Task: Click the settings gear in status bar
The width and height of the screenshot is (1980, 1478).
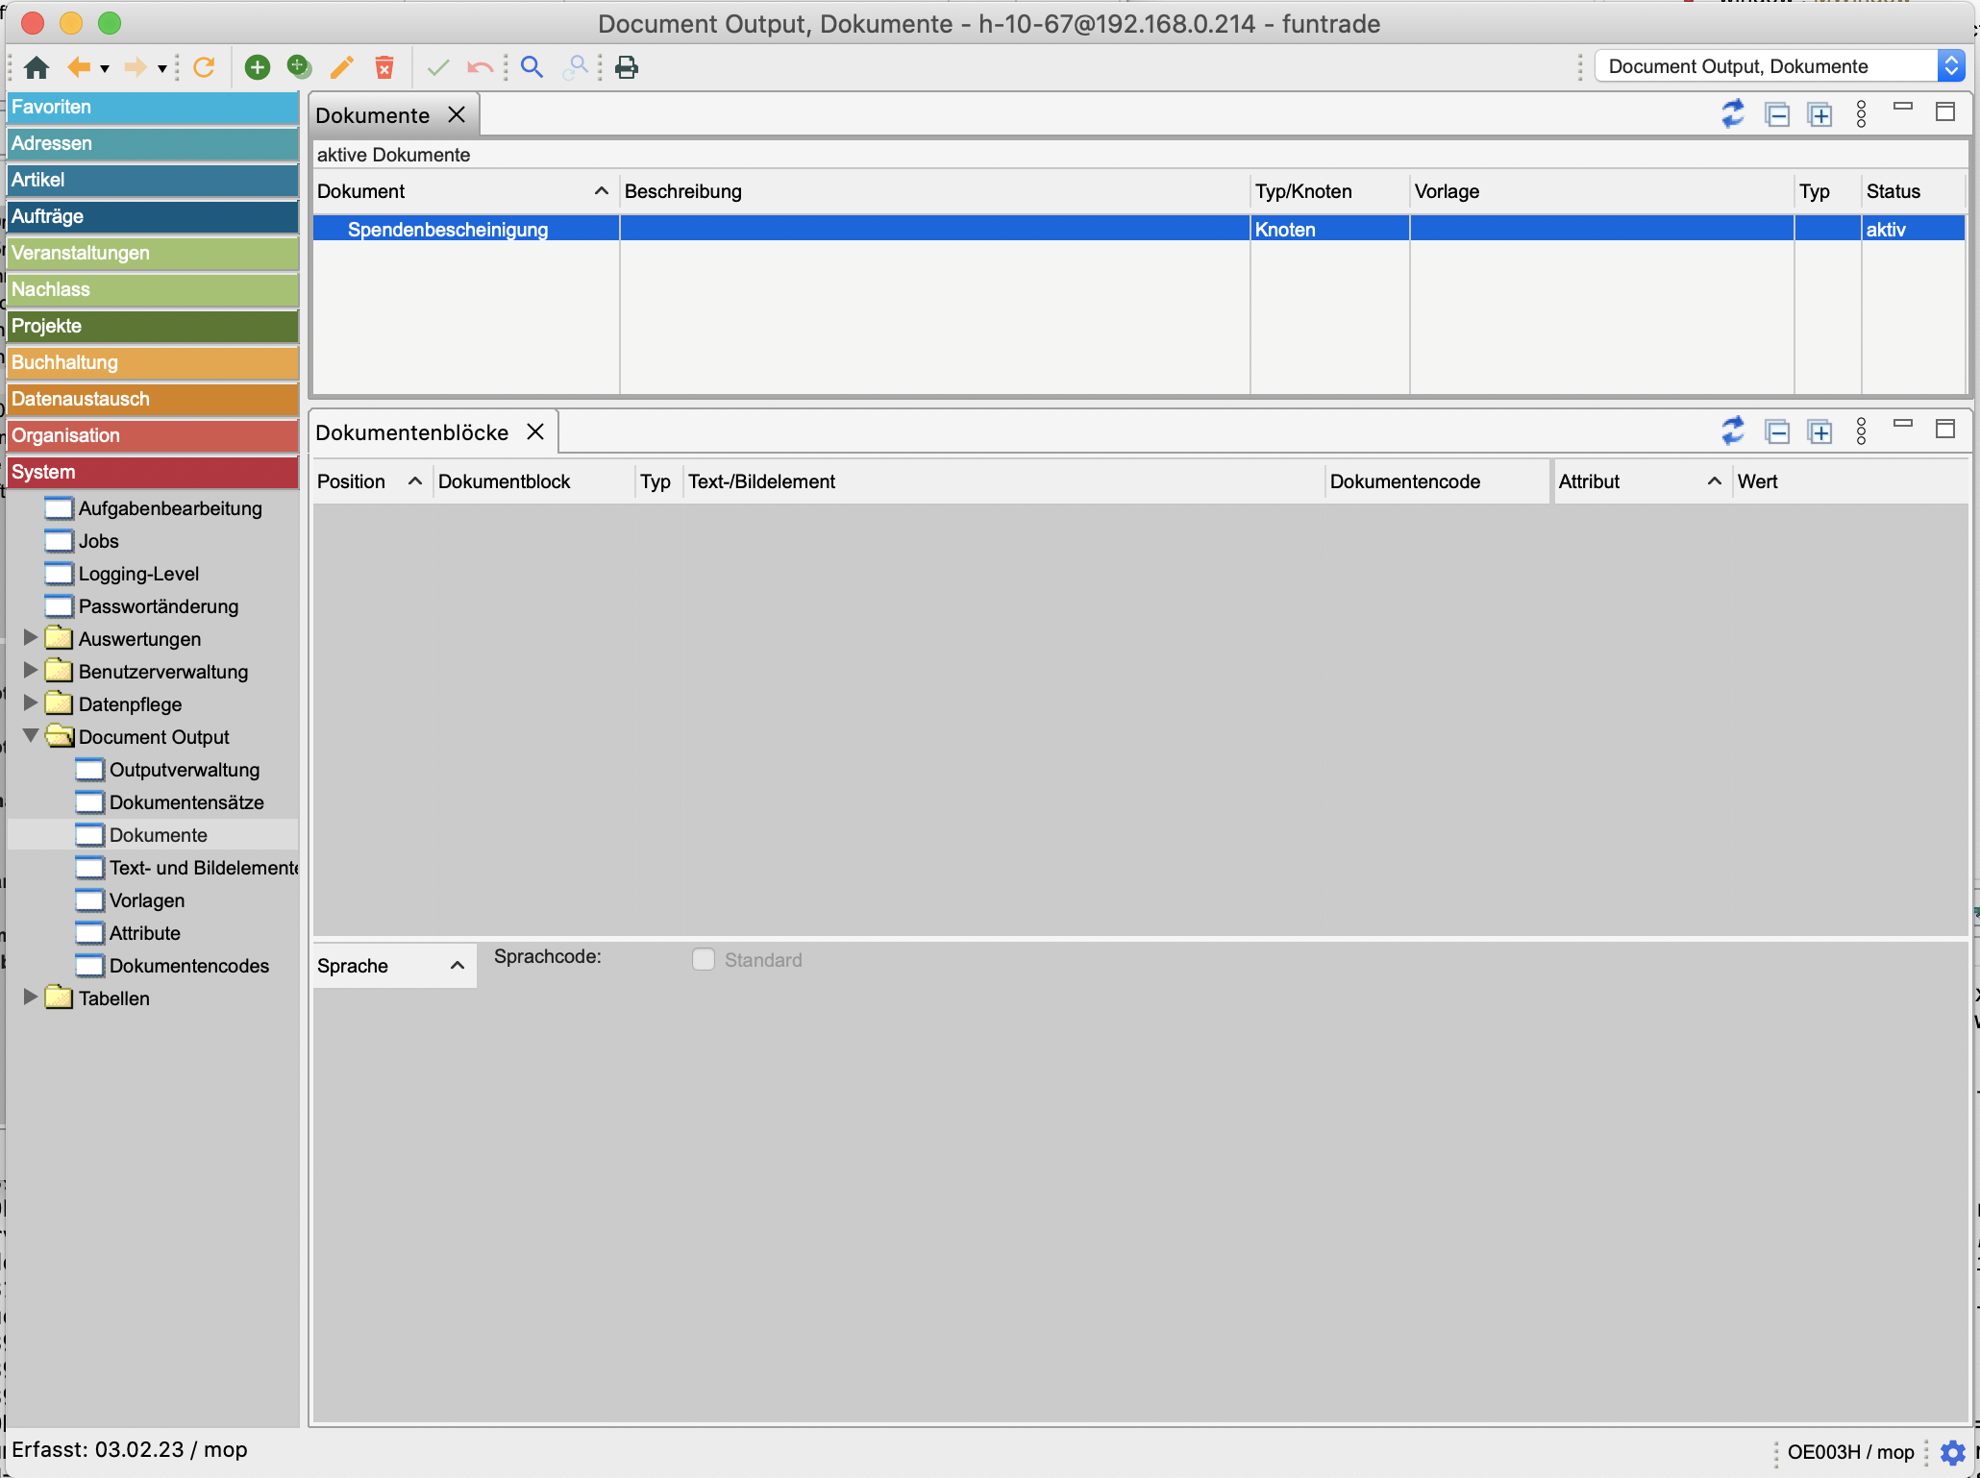Action: (1952, 1452)
